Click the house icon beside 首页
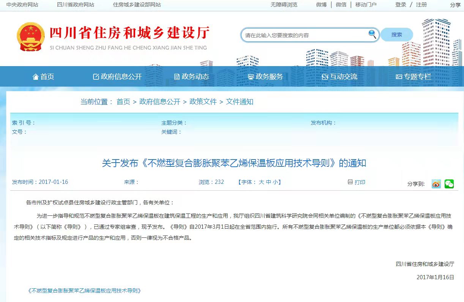This screenshot has height=302, width=464. tap(36, 77)
